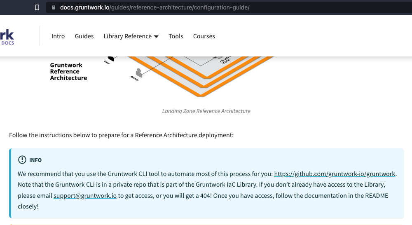
Task: Expand the Library Reference dropdown
Action: pyautogui.click(x=131, y=36)
